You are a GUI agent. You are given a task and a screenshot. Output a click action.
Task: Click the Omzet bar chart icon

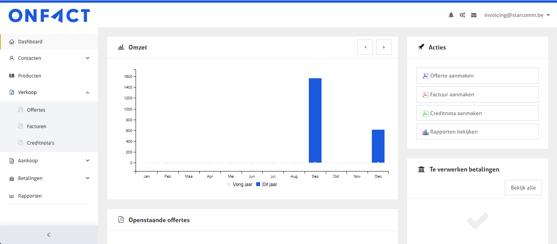pyautogui.click(x=121, y=47)
